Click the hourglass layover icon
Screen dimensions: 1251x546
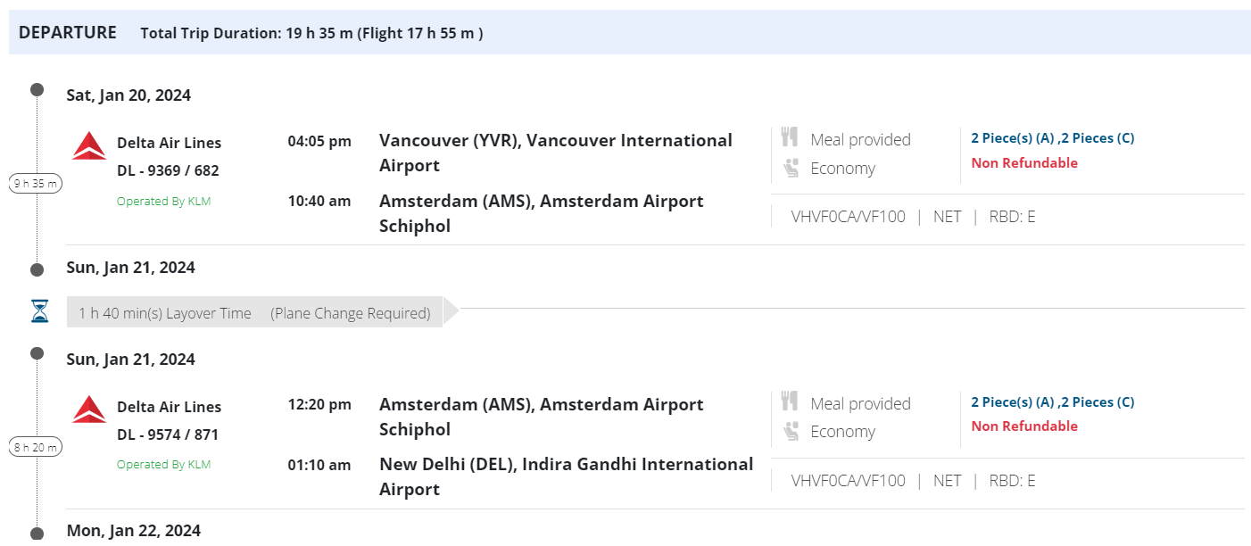[39, 311]
